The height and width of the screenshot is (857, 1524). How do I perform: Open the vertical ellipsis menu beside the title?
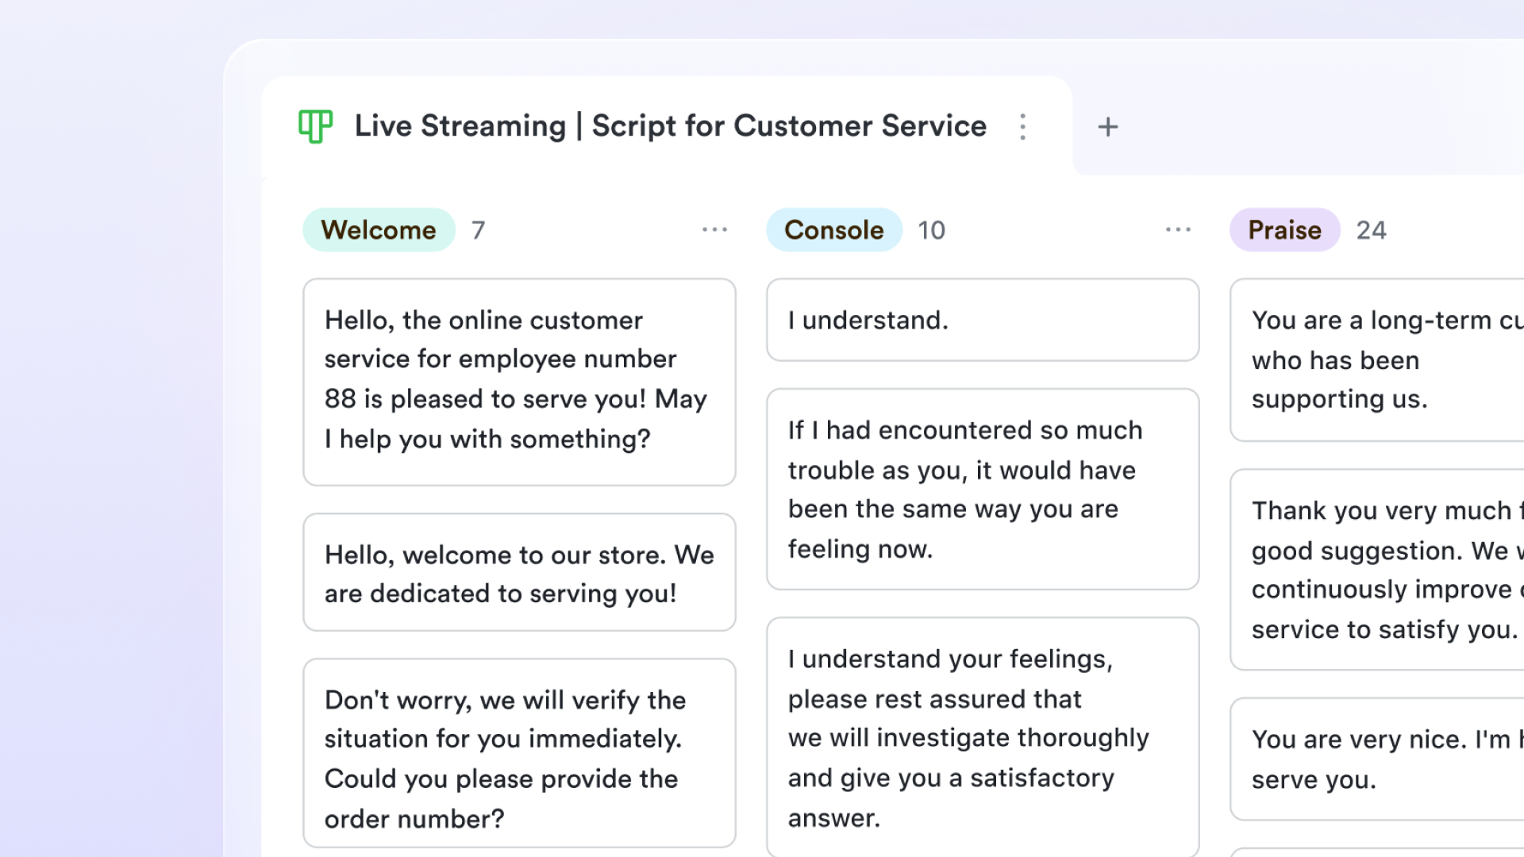(1023, 127)
